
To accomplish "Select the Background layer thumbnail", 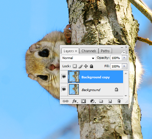I will pos(74,89).
